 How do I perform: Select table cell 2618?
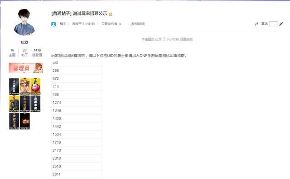pos(77,166)
